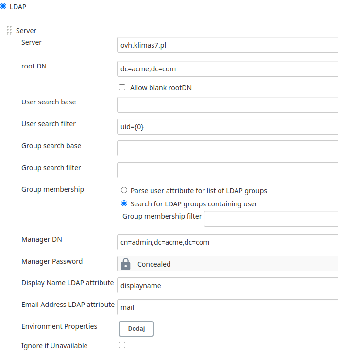Screen dimensions: 338x356
Task: Enable Allow blank rootDN checkbox
Action: [x=122, y=87]
